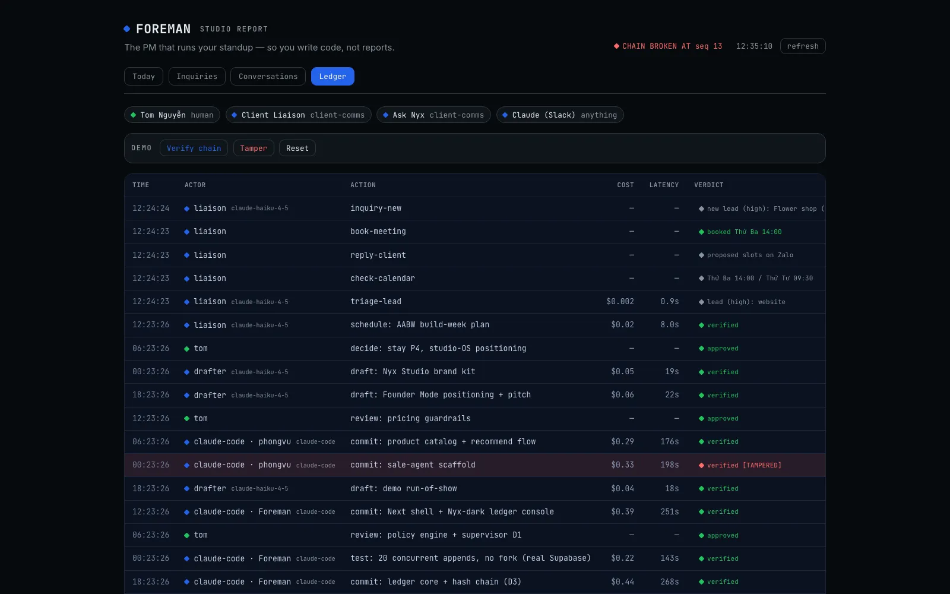Select the Ask Nyx client-comms chip
Image resolution: width=950 pixels, height=594 pixels.
433,115
